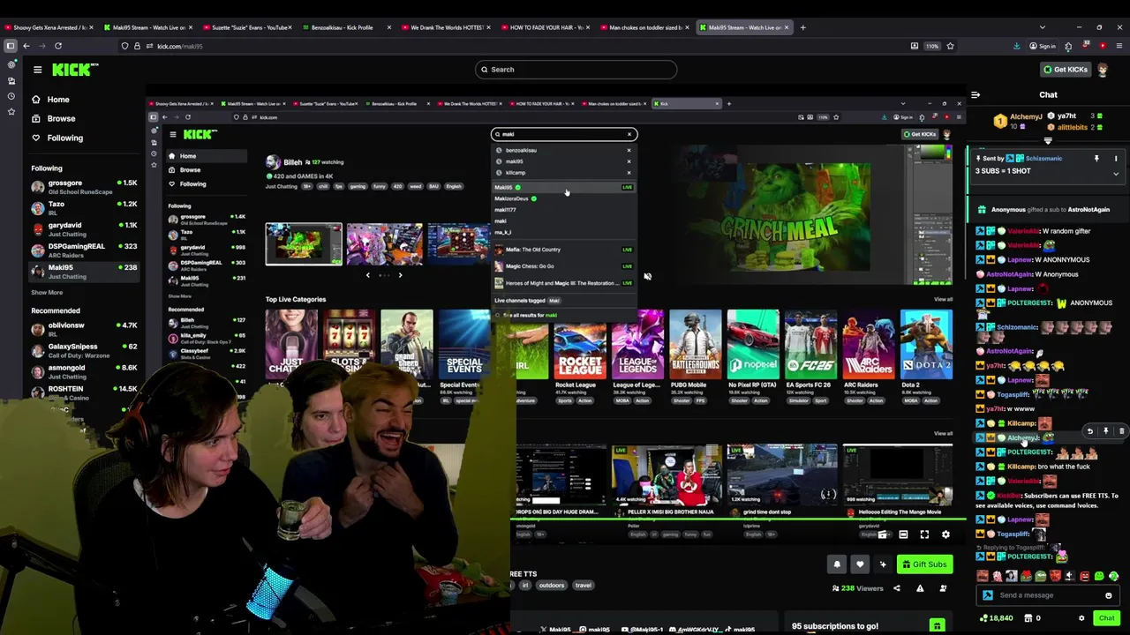Open the stream player settings gear
The image size is (1130, 635).
pos(945,534)
